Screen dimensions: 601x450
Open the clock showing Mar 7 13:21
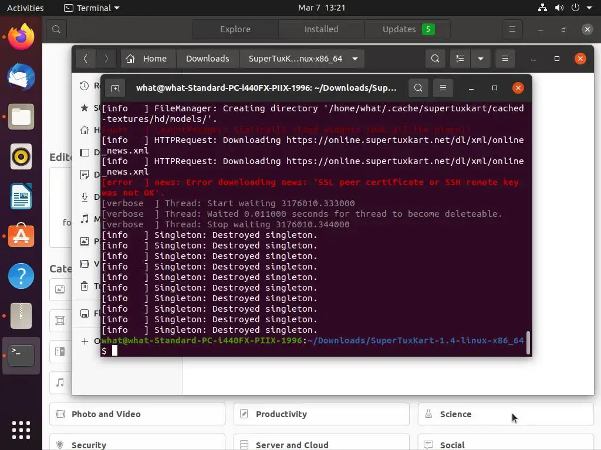322,8
